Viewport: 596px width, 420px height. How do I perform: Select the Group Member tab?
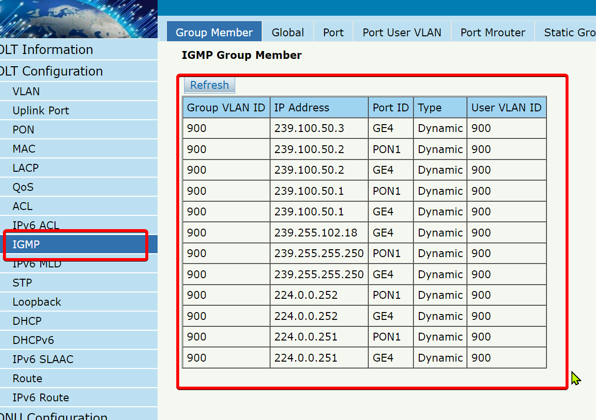[214, 32]
